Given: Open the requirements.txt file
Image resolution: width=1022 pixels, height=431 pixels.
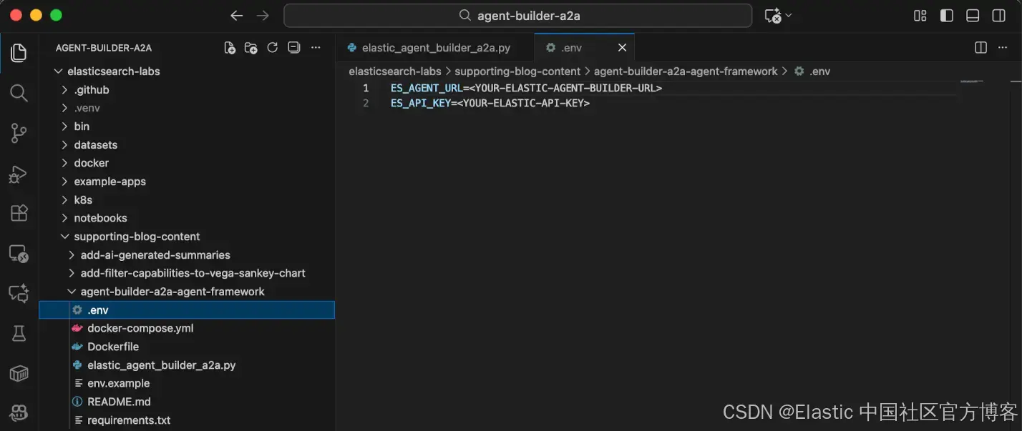Looking at the screenshot, I should tap(188, 420).
